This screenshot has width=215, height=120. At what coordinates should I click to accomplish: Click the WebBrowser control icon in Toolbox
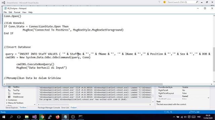point(9,97)
